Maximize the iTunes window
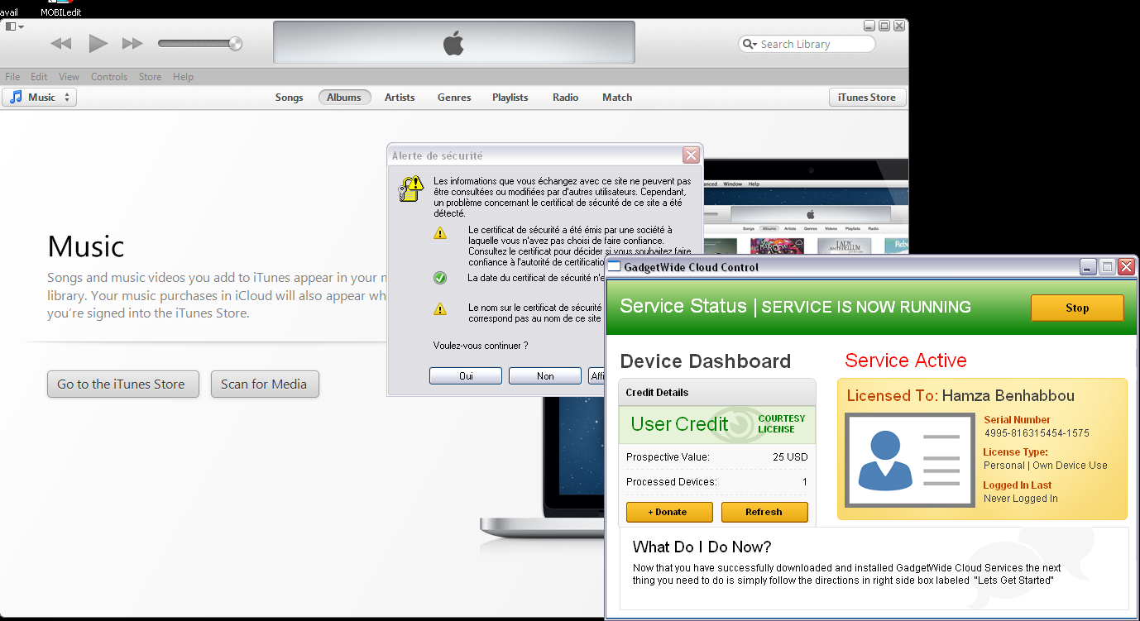 884,26
